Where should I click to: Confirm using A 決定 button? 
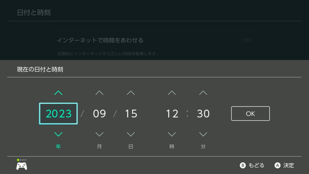[x=284, y=165]
